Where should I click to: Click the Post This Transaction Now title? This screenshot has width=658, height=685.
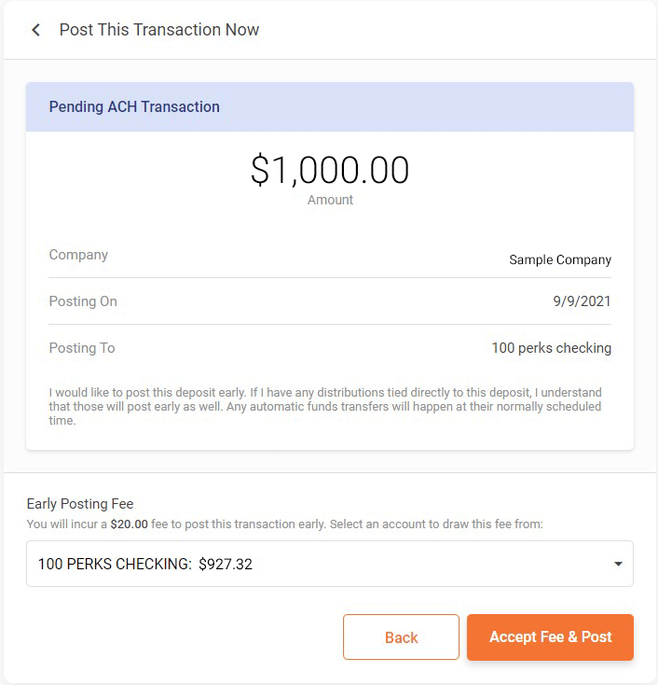[x=159, y=30]
